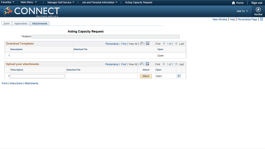265x149 pixels.
Task: Click Find in Upload your attachments
Action: 123,65
